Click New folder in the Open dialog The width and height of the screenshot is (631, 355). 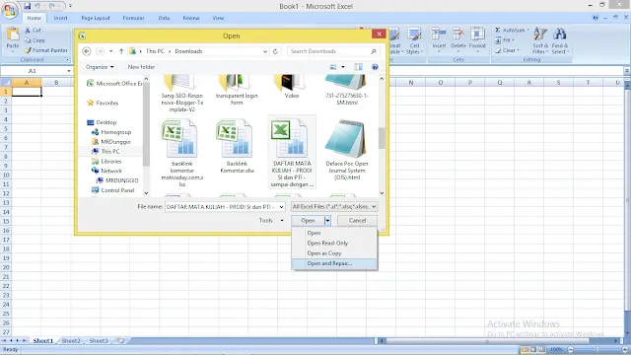pos(141,67)
